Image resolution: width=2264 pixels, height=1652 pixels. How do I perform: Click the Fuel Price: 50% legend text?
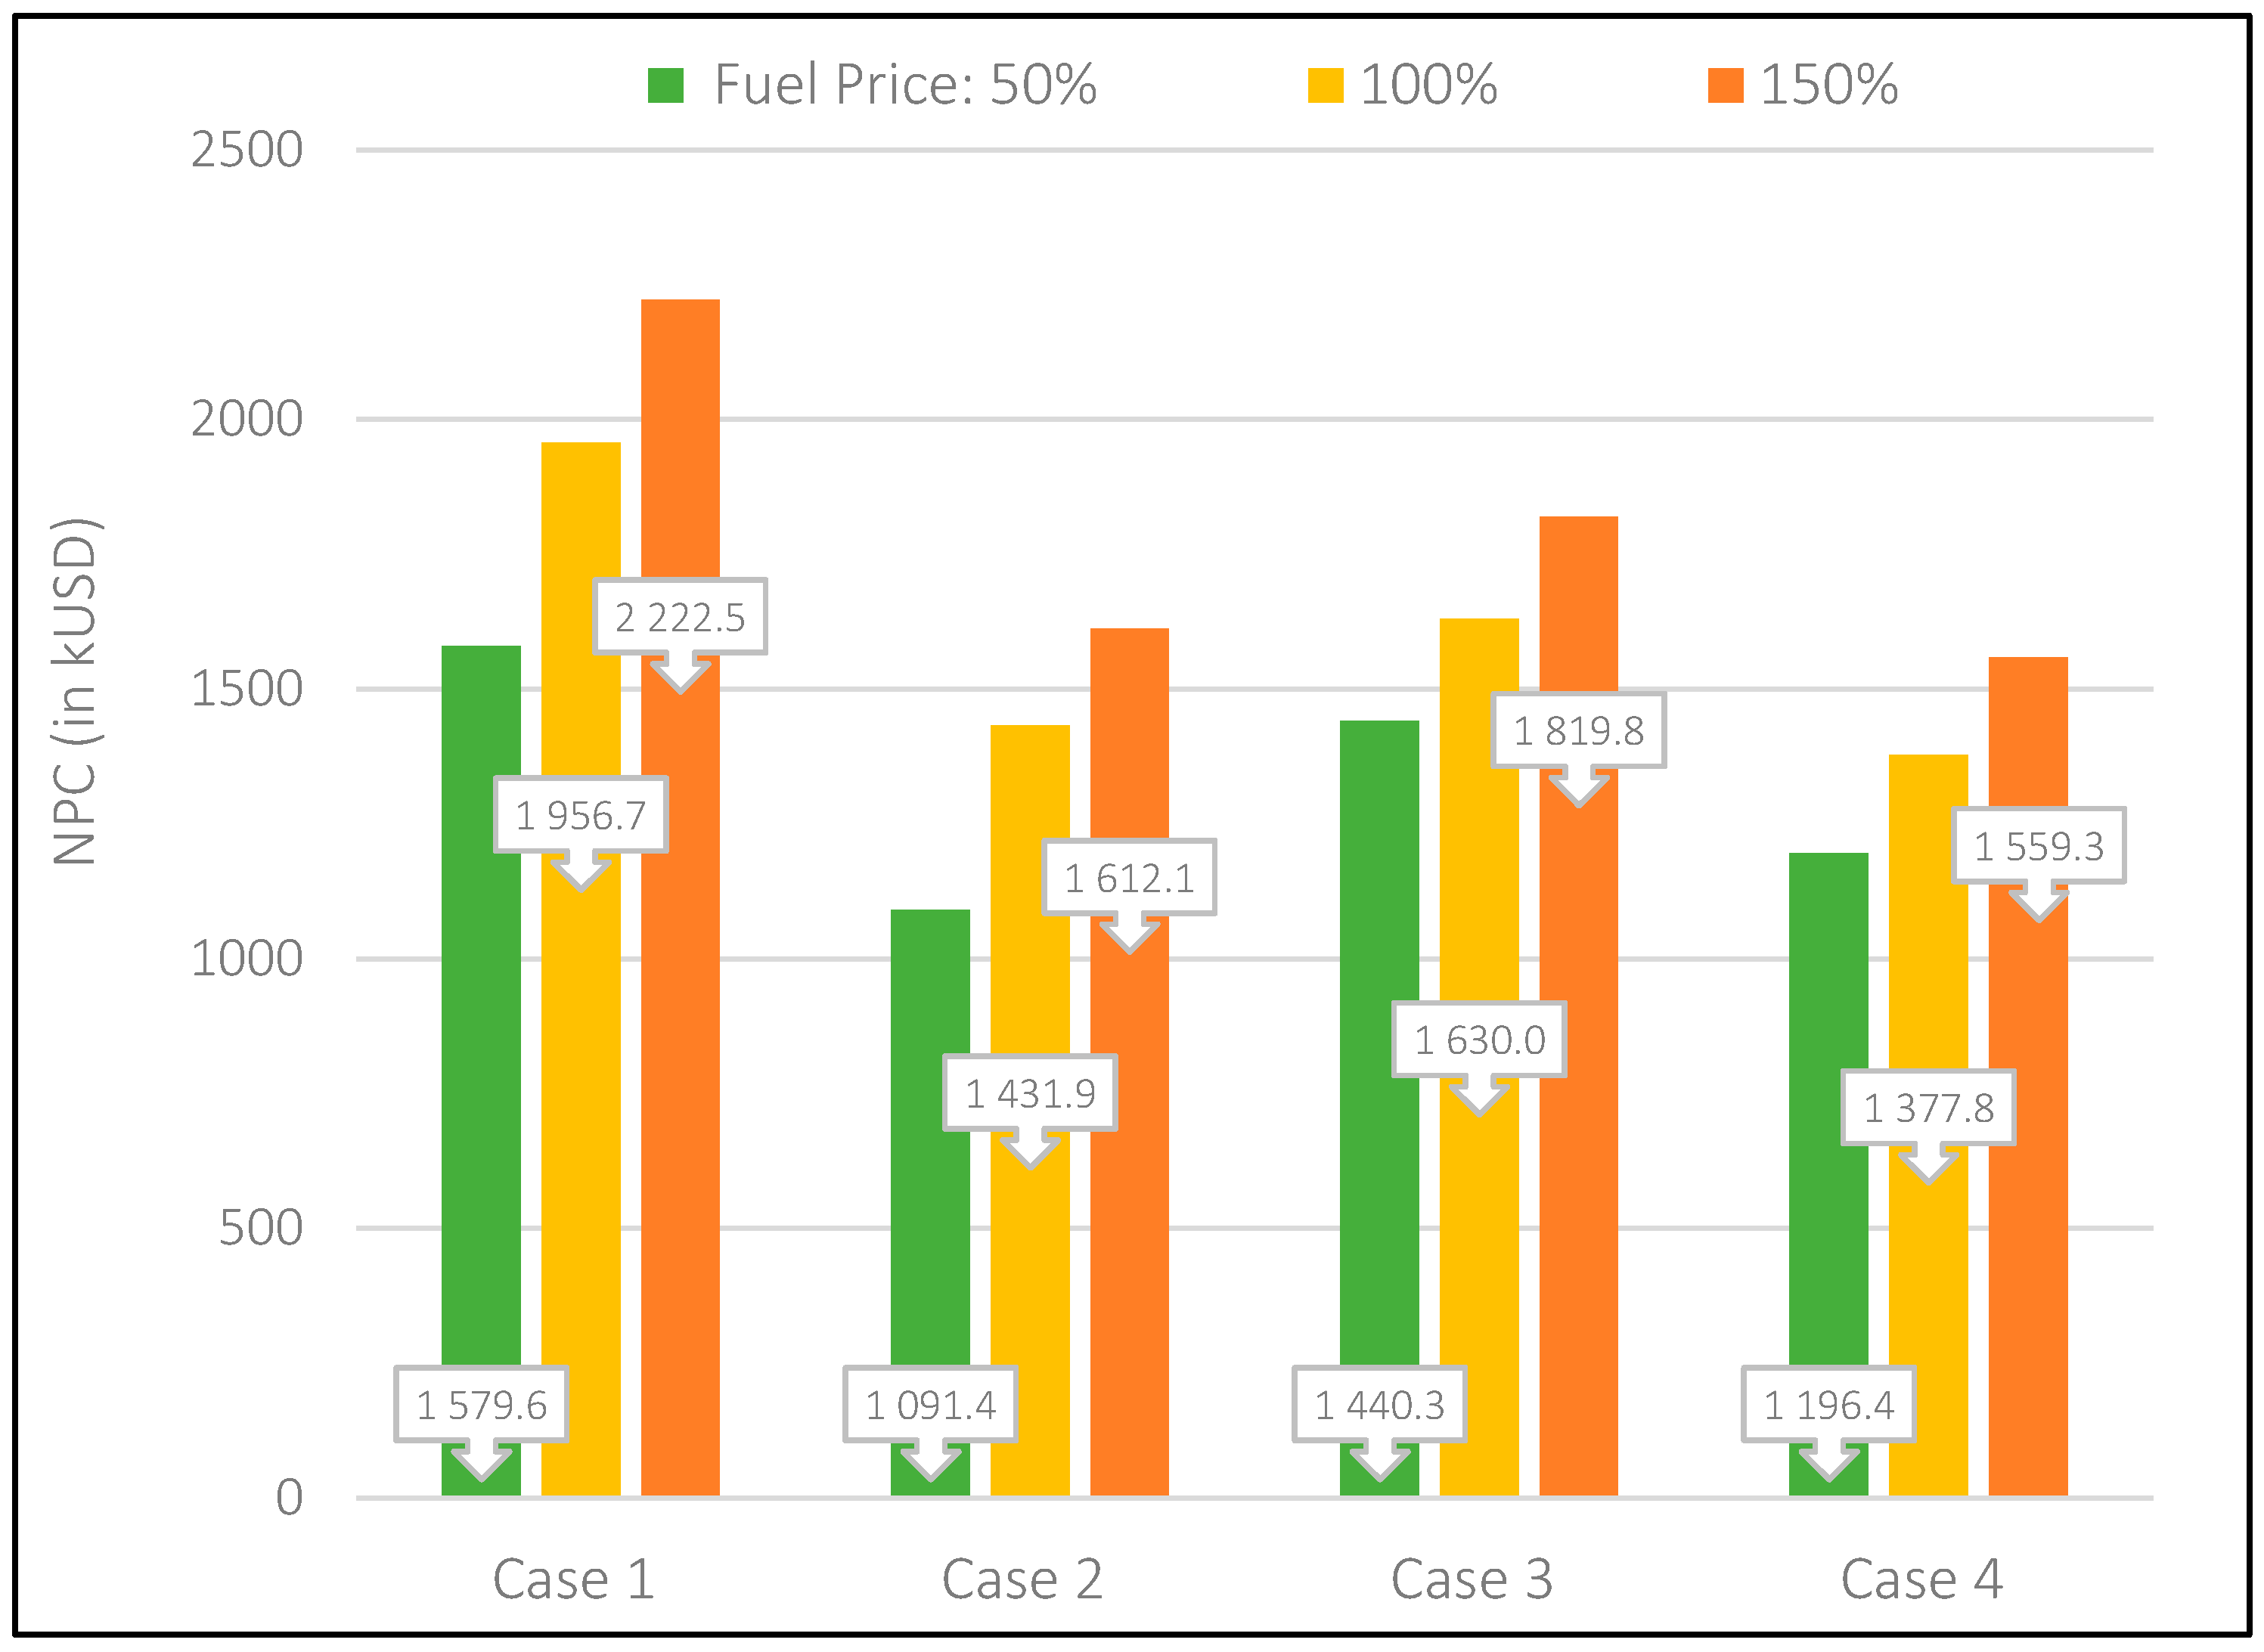pos(905,85)
